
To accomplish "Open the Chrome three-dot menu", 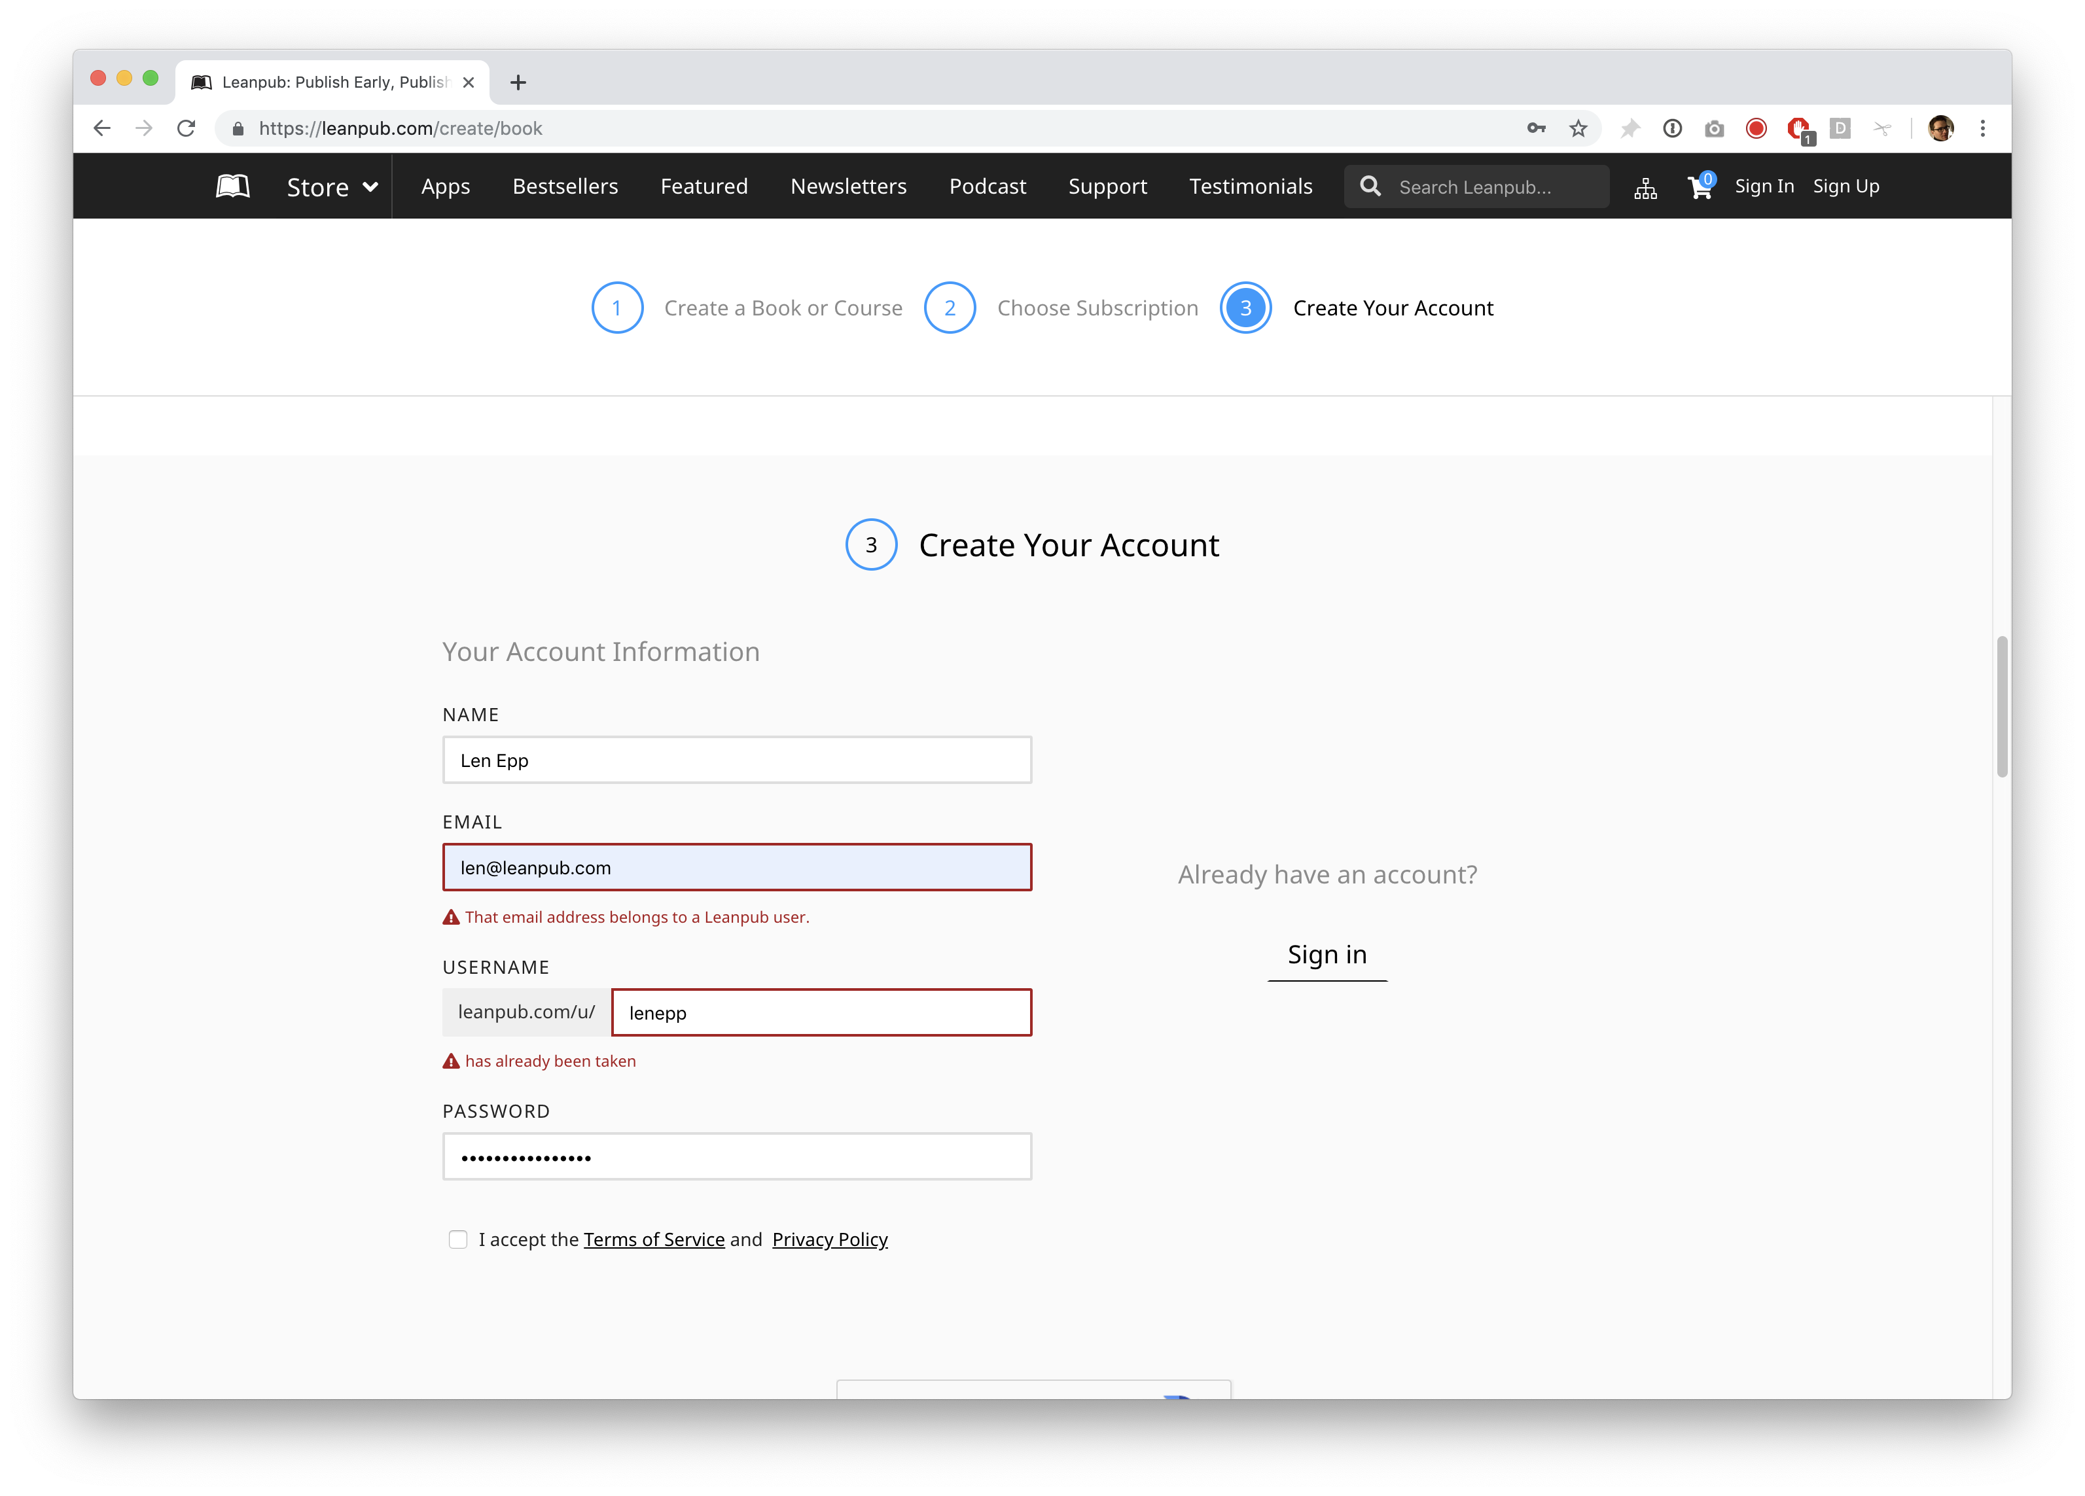I will 1983,128.
